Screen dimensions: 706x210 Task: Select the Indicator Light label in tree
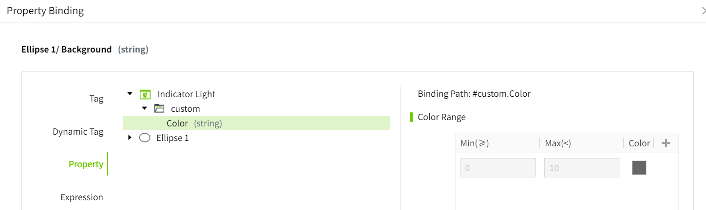tap(186, 94)
